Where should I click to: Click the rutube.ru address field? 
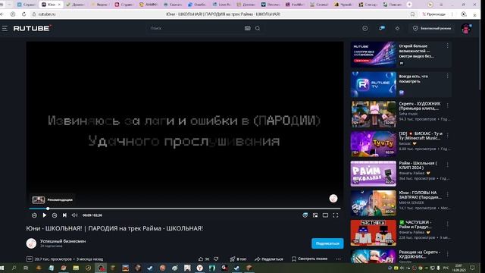click(47, 14)
